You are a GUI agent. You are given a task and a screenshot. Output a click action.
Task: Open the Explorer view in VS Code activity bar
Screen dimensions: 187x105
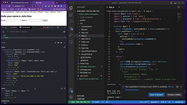(x=71, y=8)
